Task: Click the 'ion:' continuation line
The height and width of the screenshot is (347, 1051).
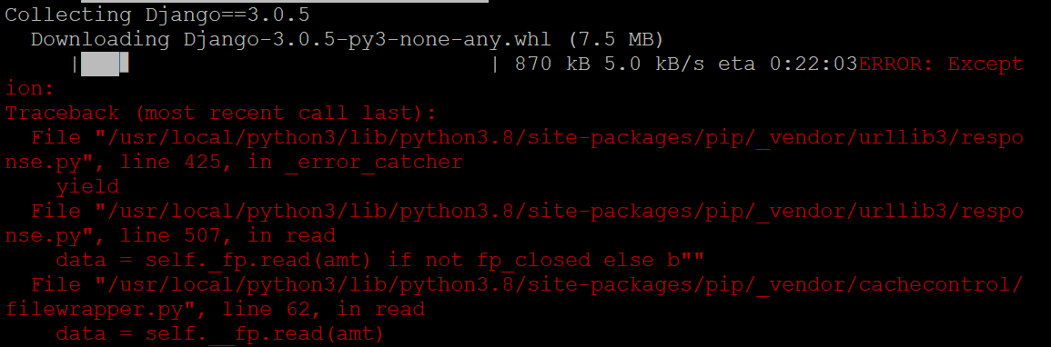Action: click(30, 89)
